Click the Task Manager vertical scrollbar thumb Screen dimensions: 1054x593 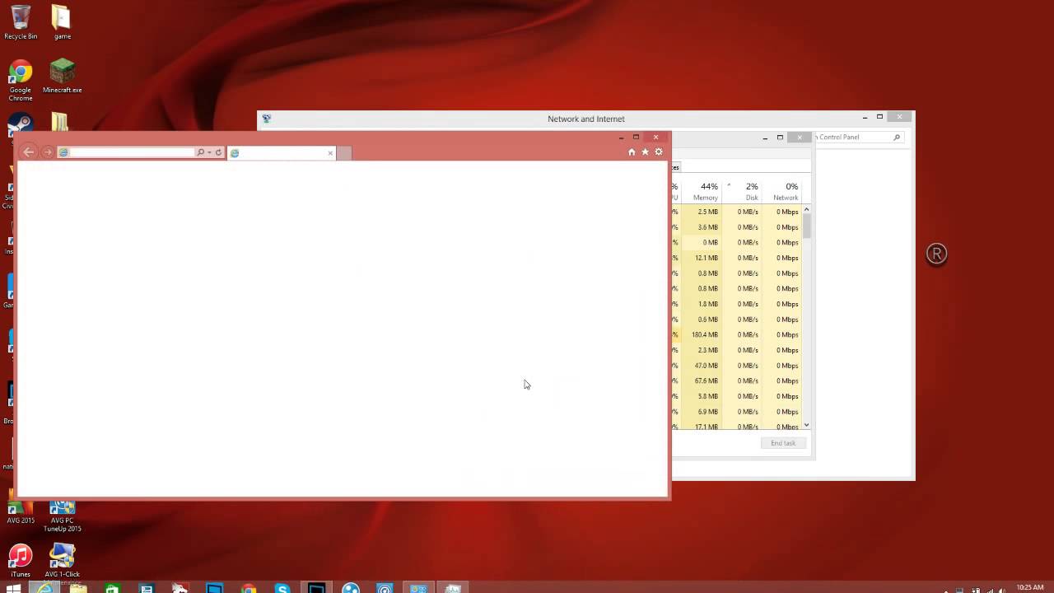tap(806, 226)
